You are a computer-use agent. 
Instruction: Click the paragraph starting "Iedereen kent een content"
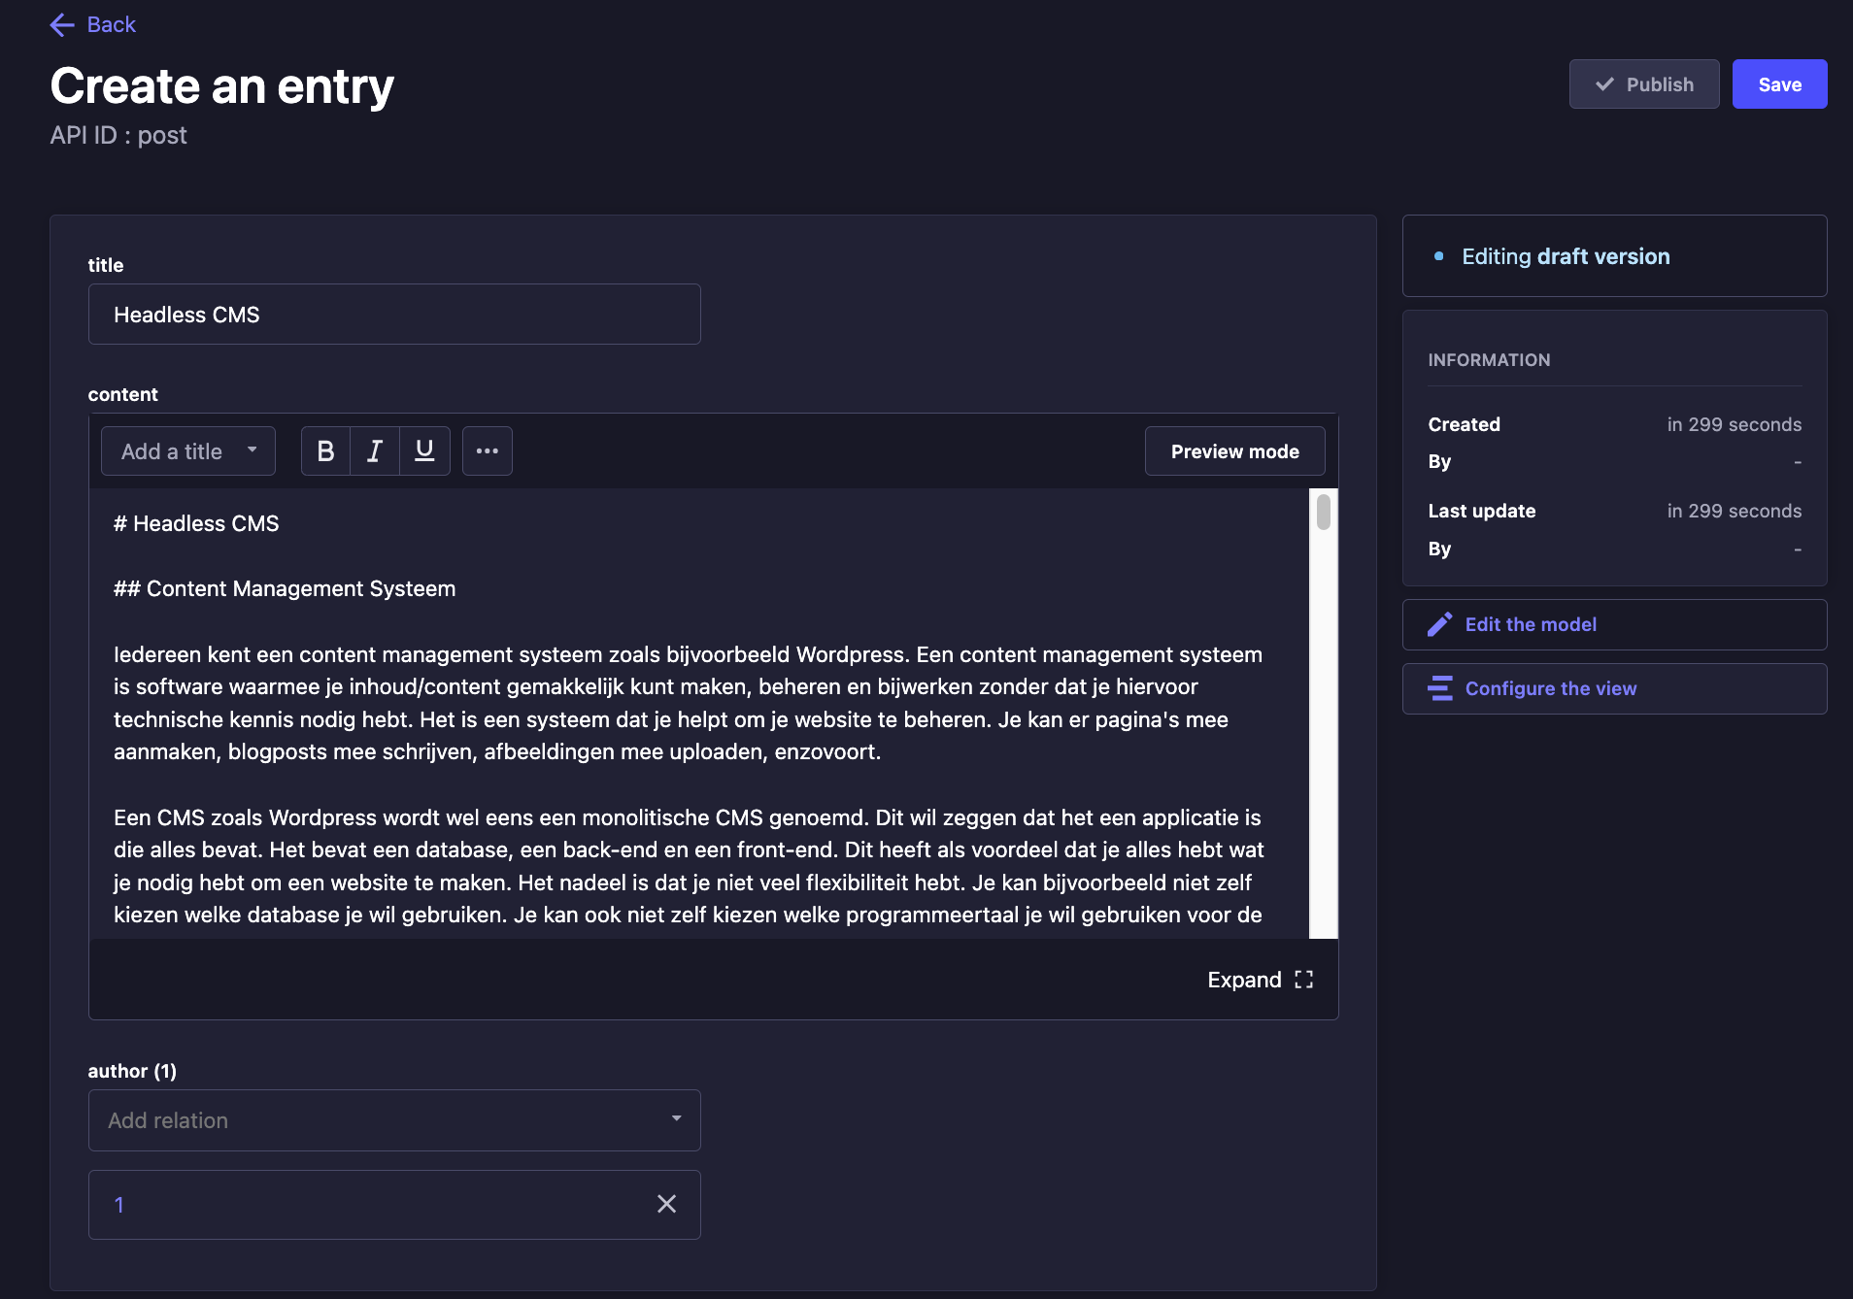click(689, 703)
